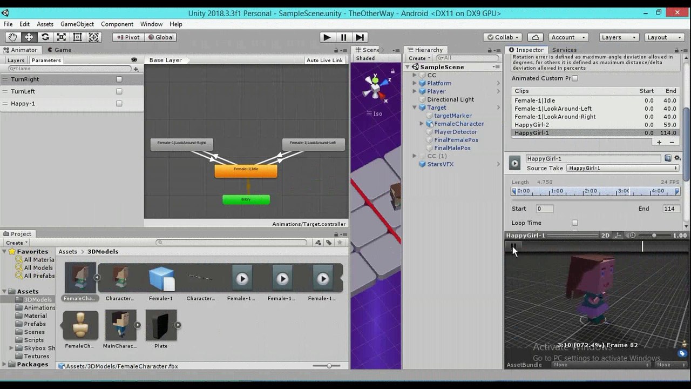Click the Pause button in the main toolbar
This screenshot has width=691, height=389.
(x=343, y=37)
